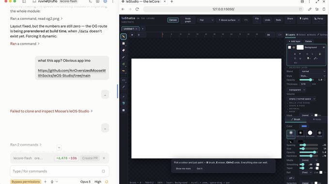The image size is (329, 184).
Task: Add another attachment with plus icon near Bypass permissions
Action: [x=46, y=182]
